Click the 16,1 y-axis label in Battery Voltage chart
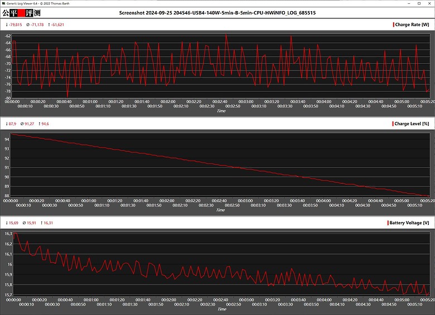435x315 pixels. pyautogui.click(x=8, y=254)
